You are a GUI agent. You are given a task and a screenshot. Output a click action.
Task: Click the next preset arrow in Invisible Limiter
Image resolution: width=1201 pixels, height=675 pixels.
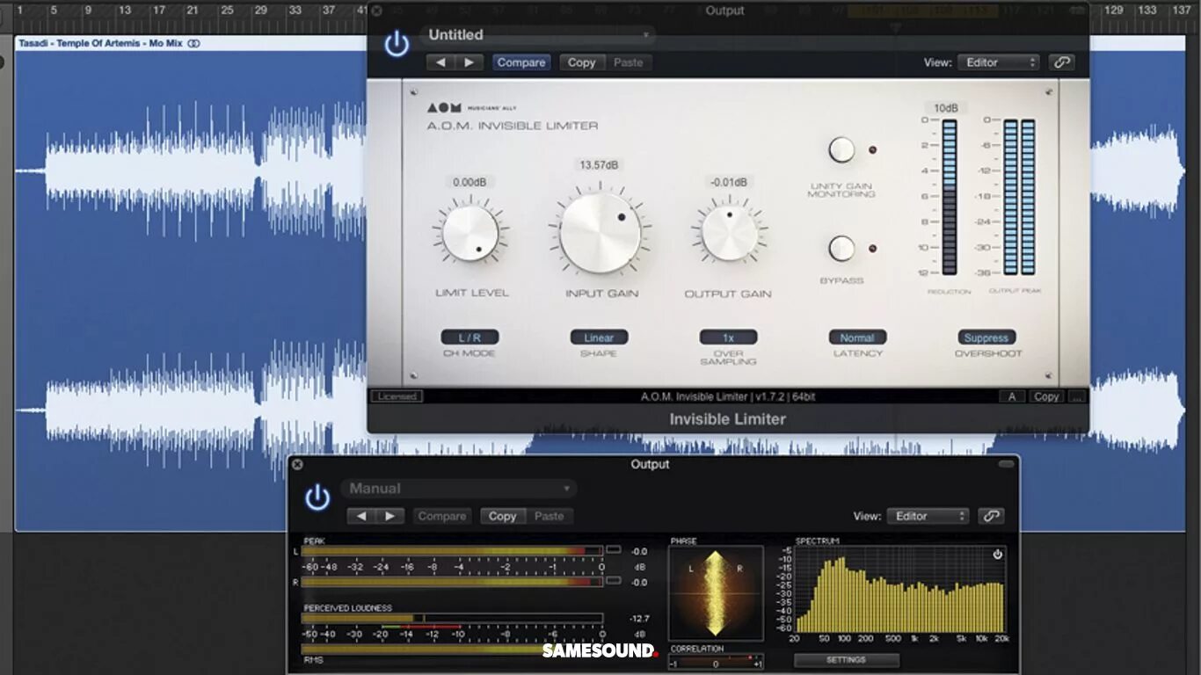tap(467, 62)
